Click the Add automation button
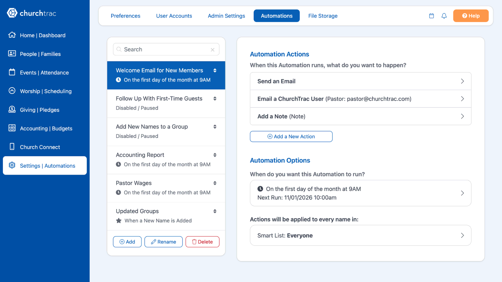Image resolution: width=502 pixels, height=282 pixels. coord(127,242)
